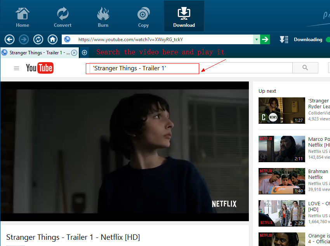Open the Orange is the New Black thumbnail
This screenshot has height=246, width=330.
[x=282, y=239]
